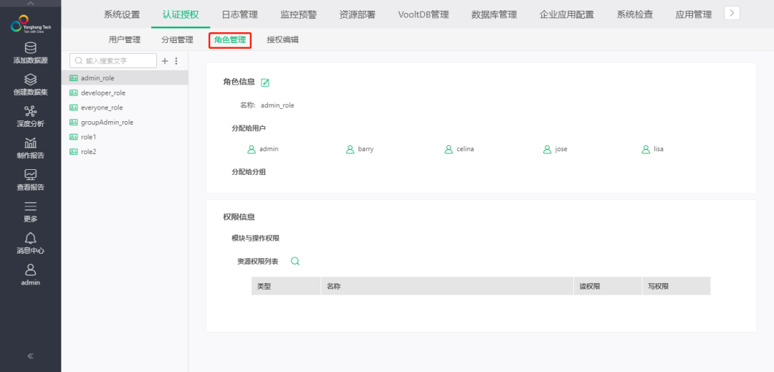Screen dimensions: 774x372
Task: Switch to 分组管理 sub-tab
Action: coord(177,40)
